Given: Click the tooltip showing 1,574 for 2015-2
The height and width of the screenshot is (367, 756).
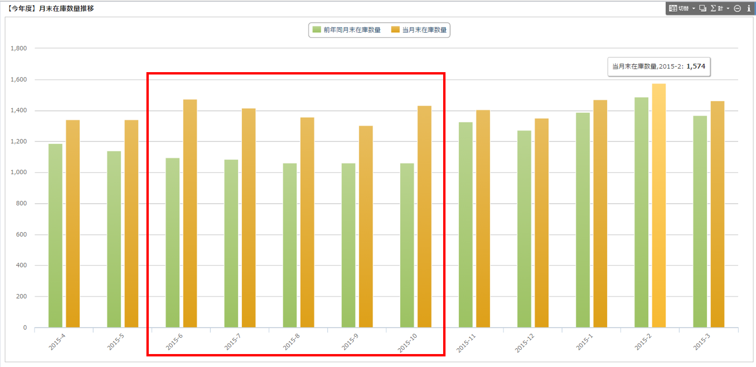Looking at the screenshot, I should [659, 67].
